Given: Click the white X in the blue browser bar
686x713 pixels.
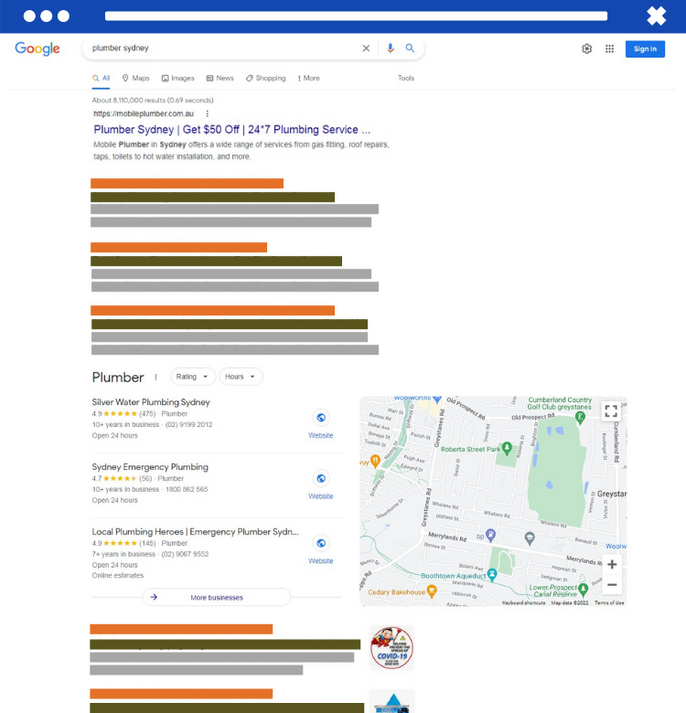Looking at the screenshot, I should pyautogui.click(x=656, y=16).
